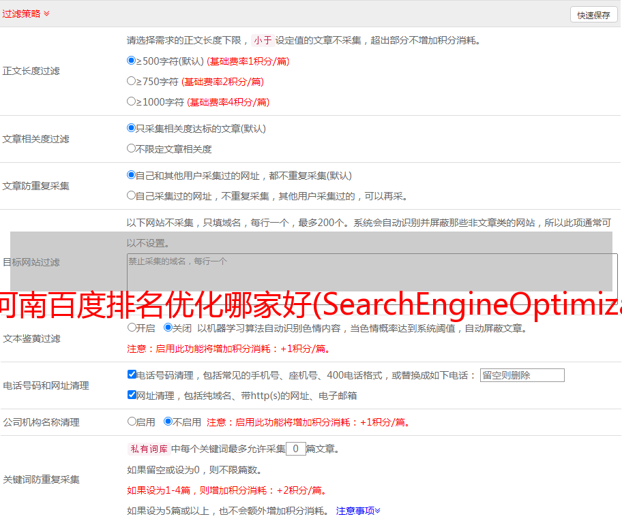Click the 正文长度过滤 label
Viewport: 622px width, 523px height.
[31, 71]
